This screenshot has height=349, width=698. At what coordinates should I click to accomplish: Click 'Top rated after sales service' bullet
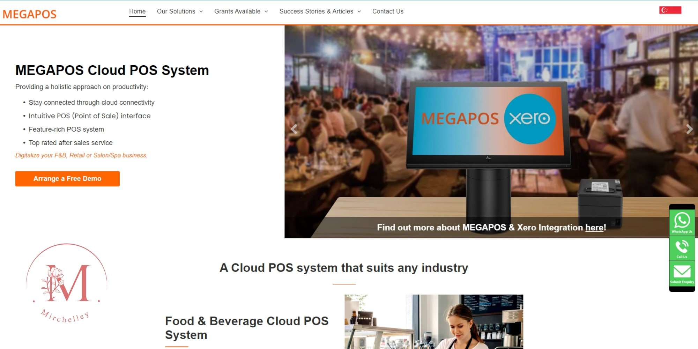[x=70, y=143]
